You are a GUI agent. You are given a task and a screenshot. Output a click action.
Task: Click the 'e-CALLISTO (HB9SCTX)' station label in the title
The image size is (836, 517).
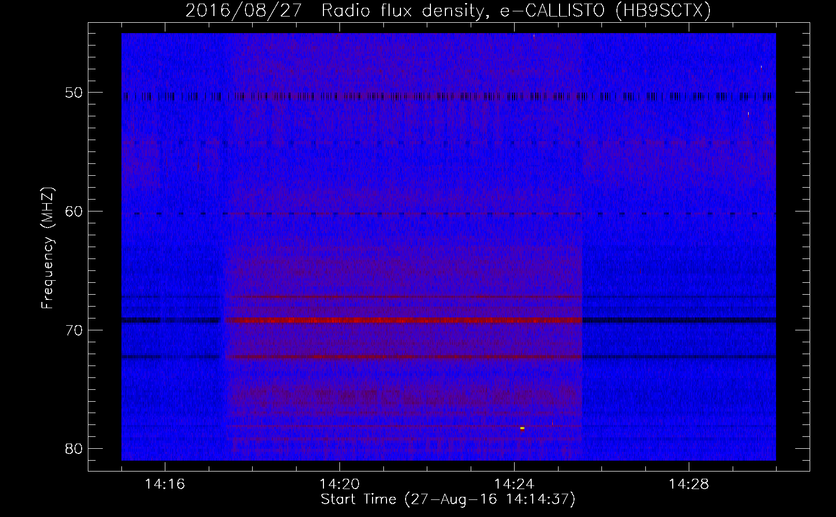coord(606,10)
